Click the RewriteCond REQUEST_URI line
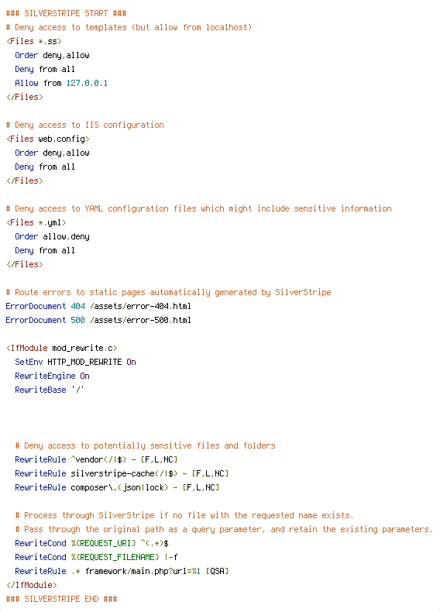 point(91,543)
